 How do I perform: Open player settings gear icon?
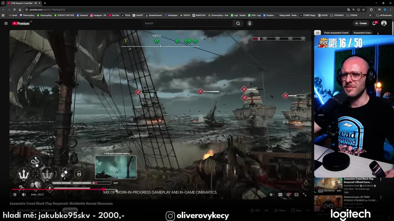coord(288,195)
